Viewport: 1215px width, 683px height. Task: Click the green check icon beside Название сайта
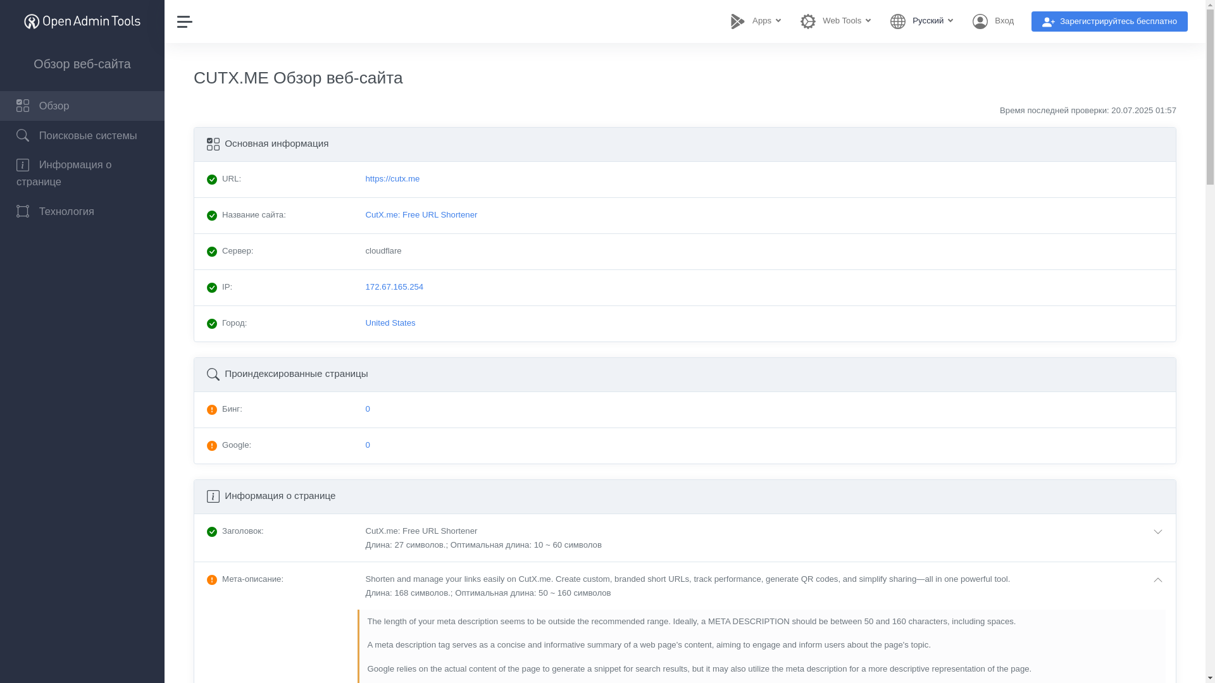(212, 216)
